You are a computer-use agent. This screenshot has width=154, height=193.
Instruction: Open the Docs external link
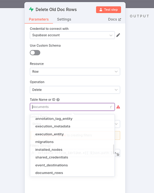115,19
